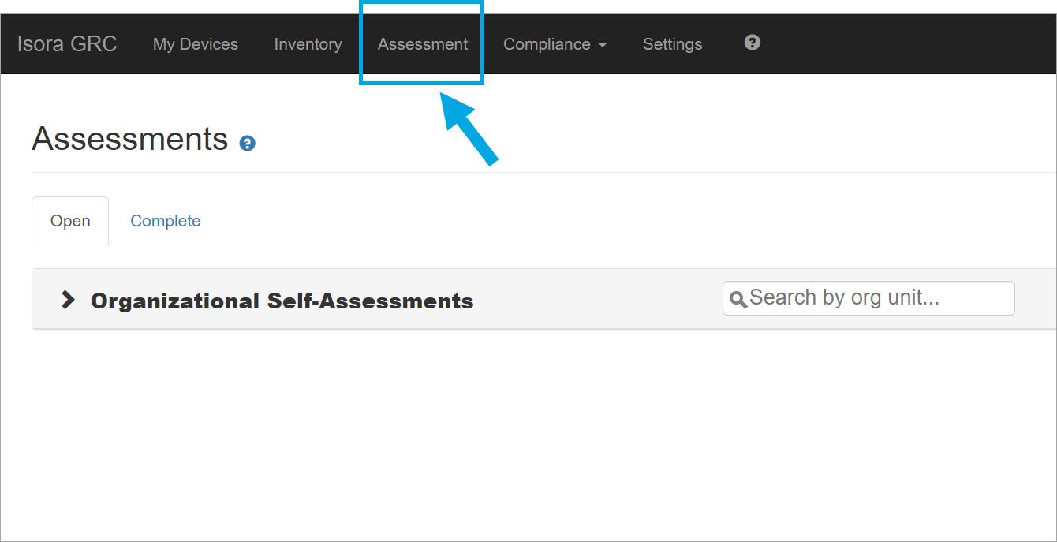
Task: Click the magnifier icon in search box
Action: (738, 299)
